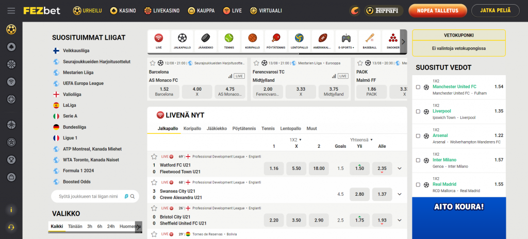Open the roulette wheel sidebar icon

pyautogui.click(x=11, y=64)
